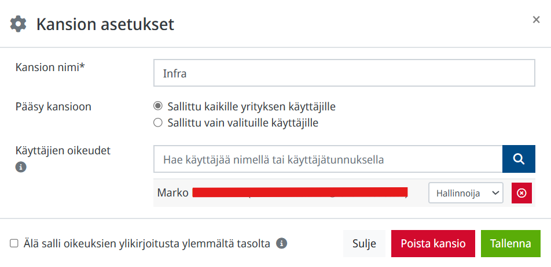Focus the Kansion nimi field containing Infra
The image size is (551, 267).
(344, 73)
